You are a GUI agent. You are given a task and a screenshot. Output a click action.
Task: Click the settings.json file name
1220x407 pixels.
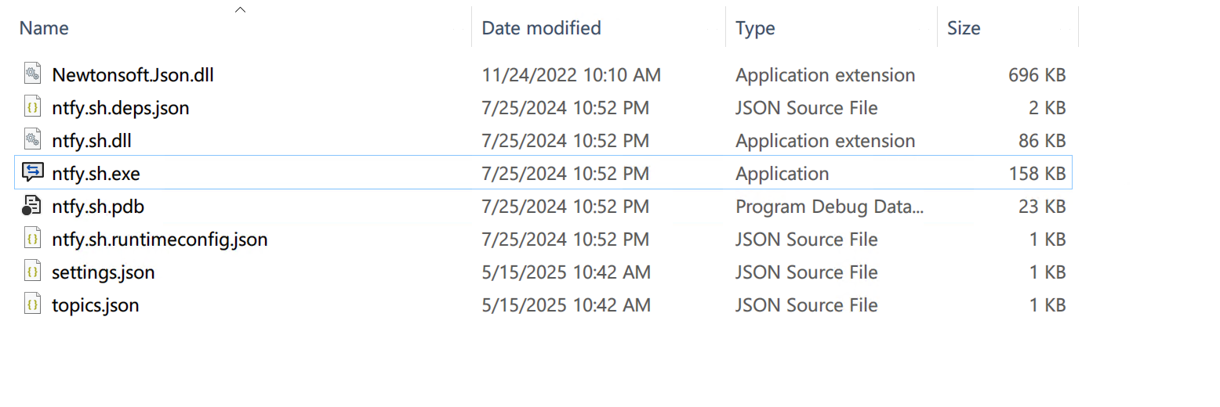[103, 272]
